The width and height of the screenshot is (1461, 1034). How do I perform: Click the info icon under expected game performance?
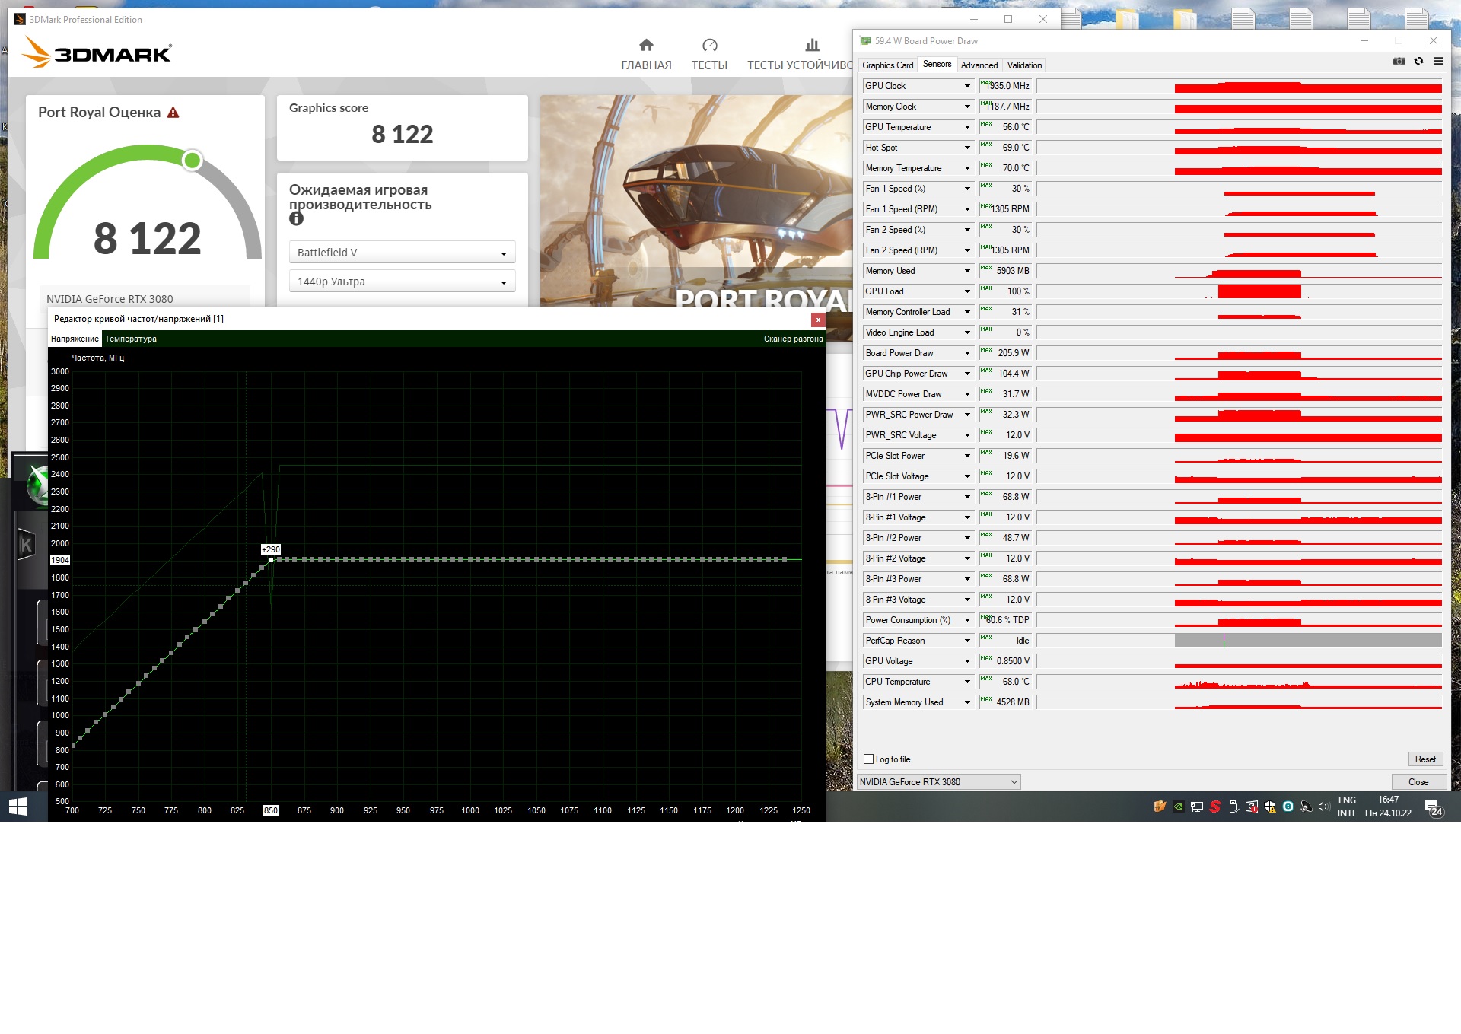coord(296,219)
